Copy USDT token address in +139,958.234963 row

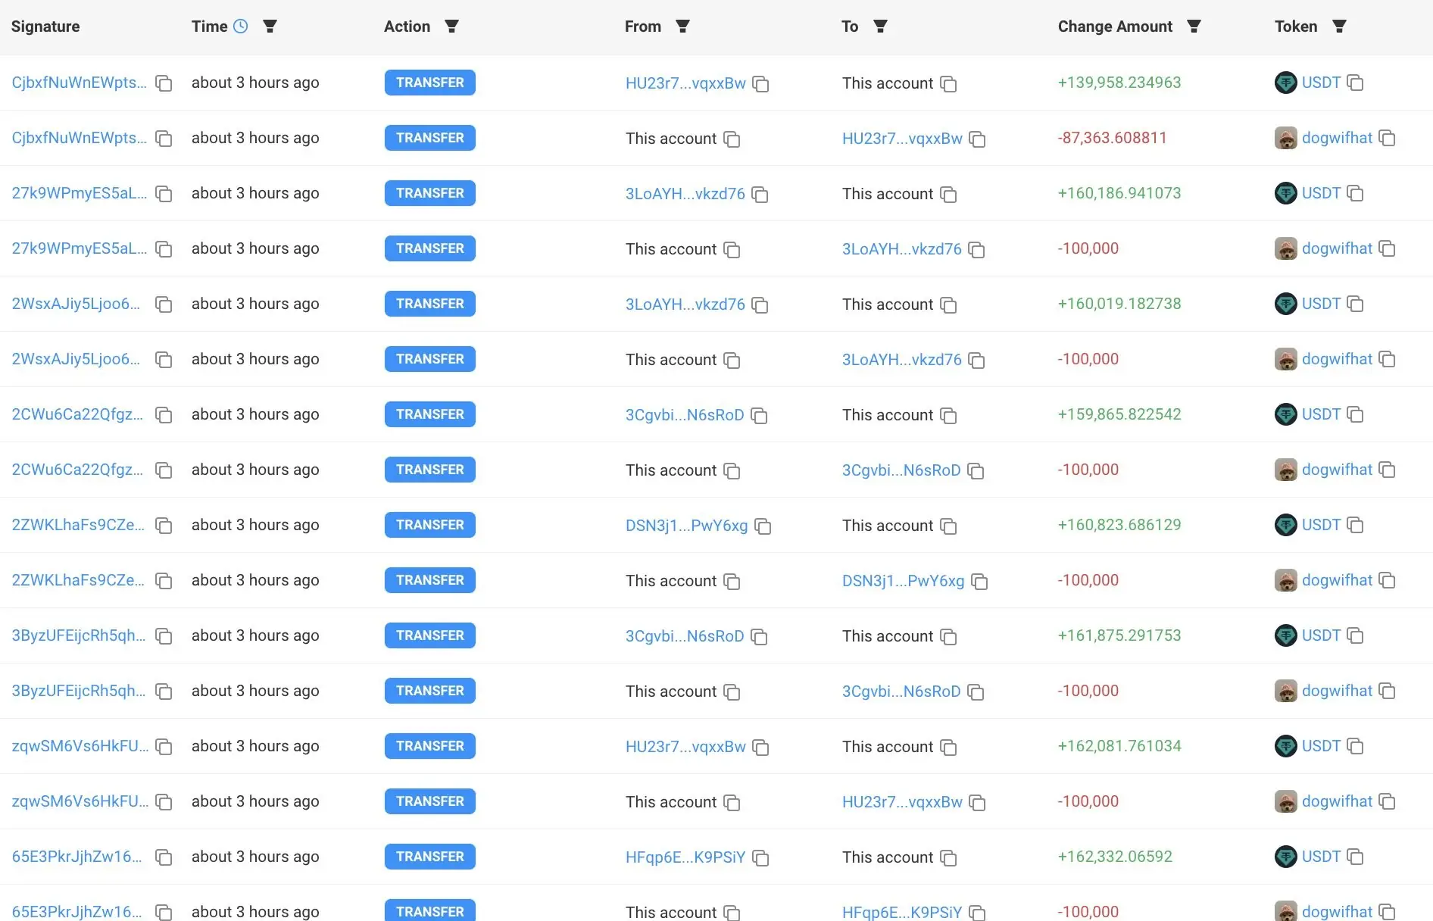(1355, 83)
